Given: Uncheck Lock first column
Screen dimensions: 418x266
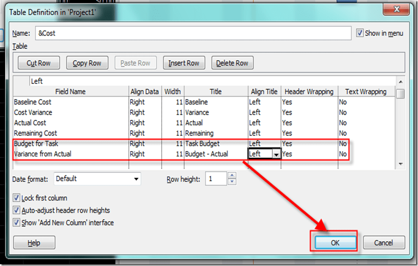Looking at the screenshot, I should [17, 198].
